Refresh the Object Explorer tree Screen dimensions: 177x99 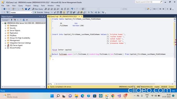(x=24, y=20)
